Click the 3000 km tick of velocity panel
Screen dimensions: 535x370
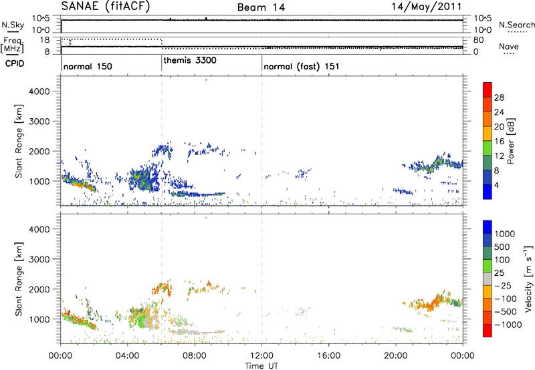point(39,259)
